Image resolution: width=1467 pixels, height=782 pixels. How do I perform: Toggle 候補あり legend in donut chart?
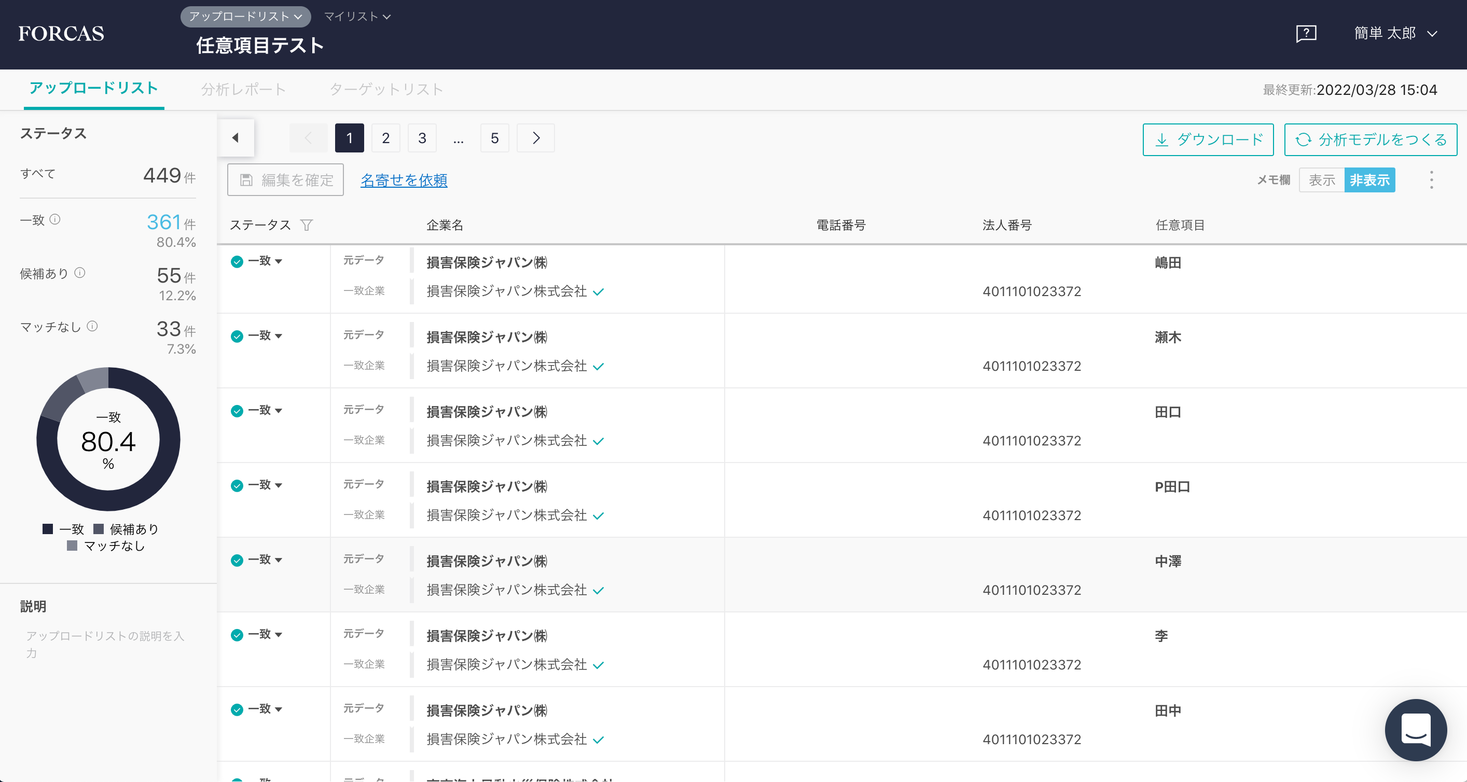pyautogui.click(x=126, y=529)
